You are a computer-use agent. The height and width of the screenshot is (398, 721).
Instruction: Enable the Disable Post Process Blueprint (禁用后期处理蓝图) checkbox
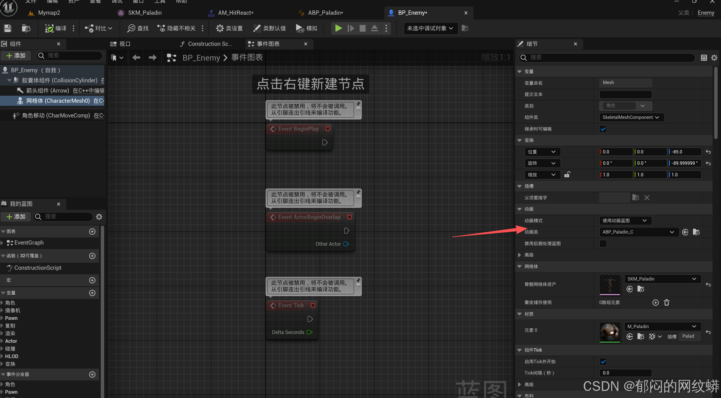603,243
